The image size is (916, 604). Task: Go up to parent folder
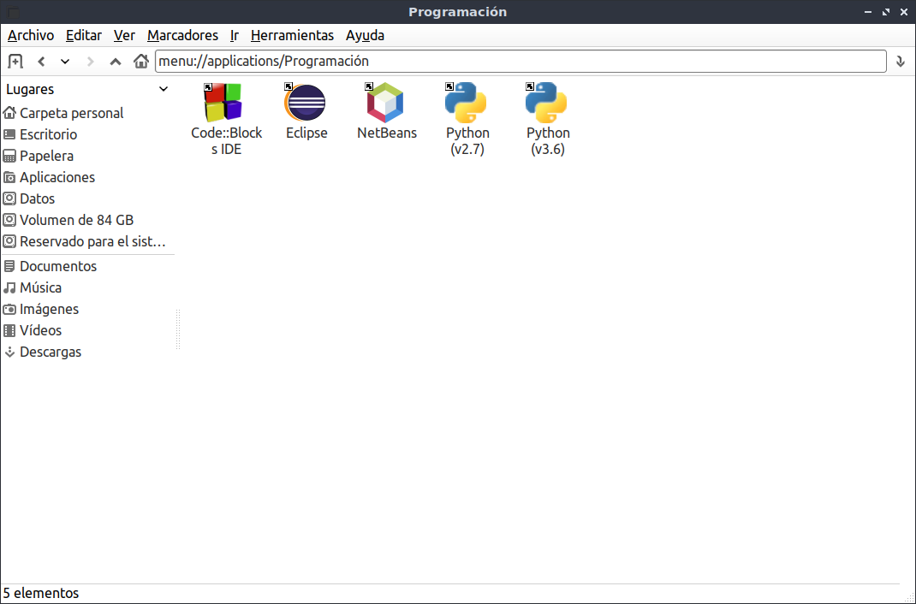116,62
